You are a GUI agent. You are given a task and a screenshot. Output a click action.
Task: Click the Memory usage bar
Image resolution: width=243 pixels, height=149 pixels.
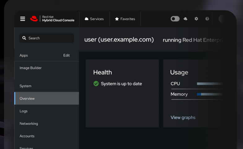[x=210, y=94]
